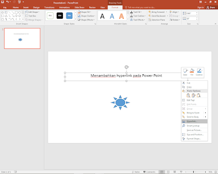Screen dimensions: 218x174
Task: Apply the white outlined shape style preset
Action: 50,15
